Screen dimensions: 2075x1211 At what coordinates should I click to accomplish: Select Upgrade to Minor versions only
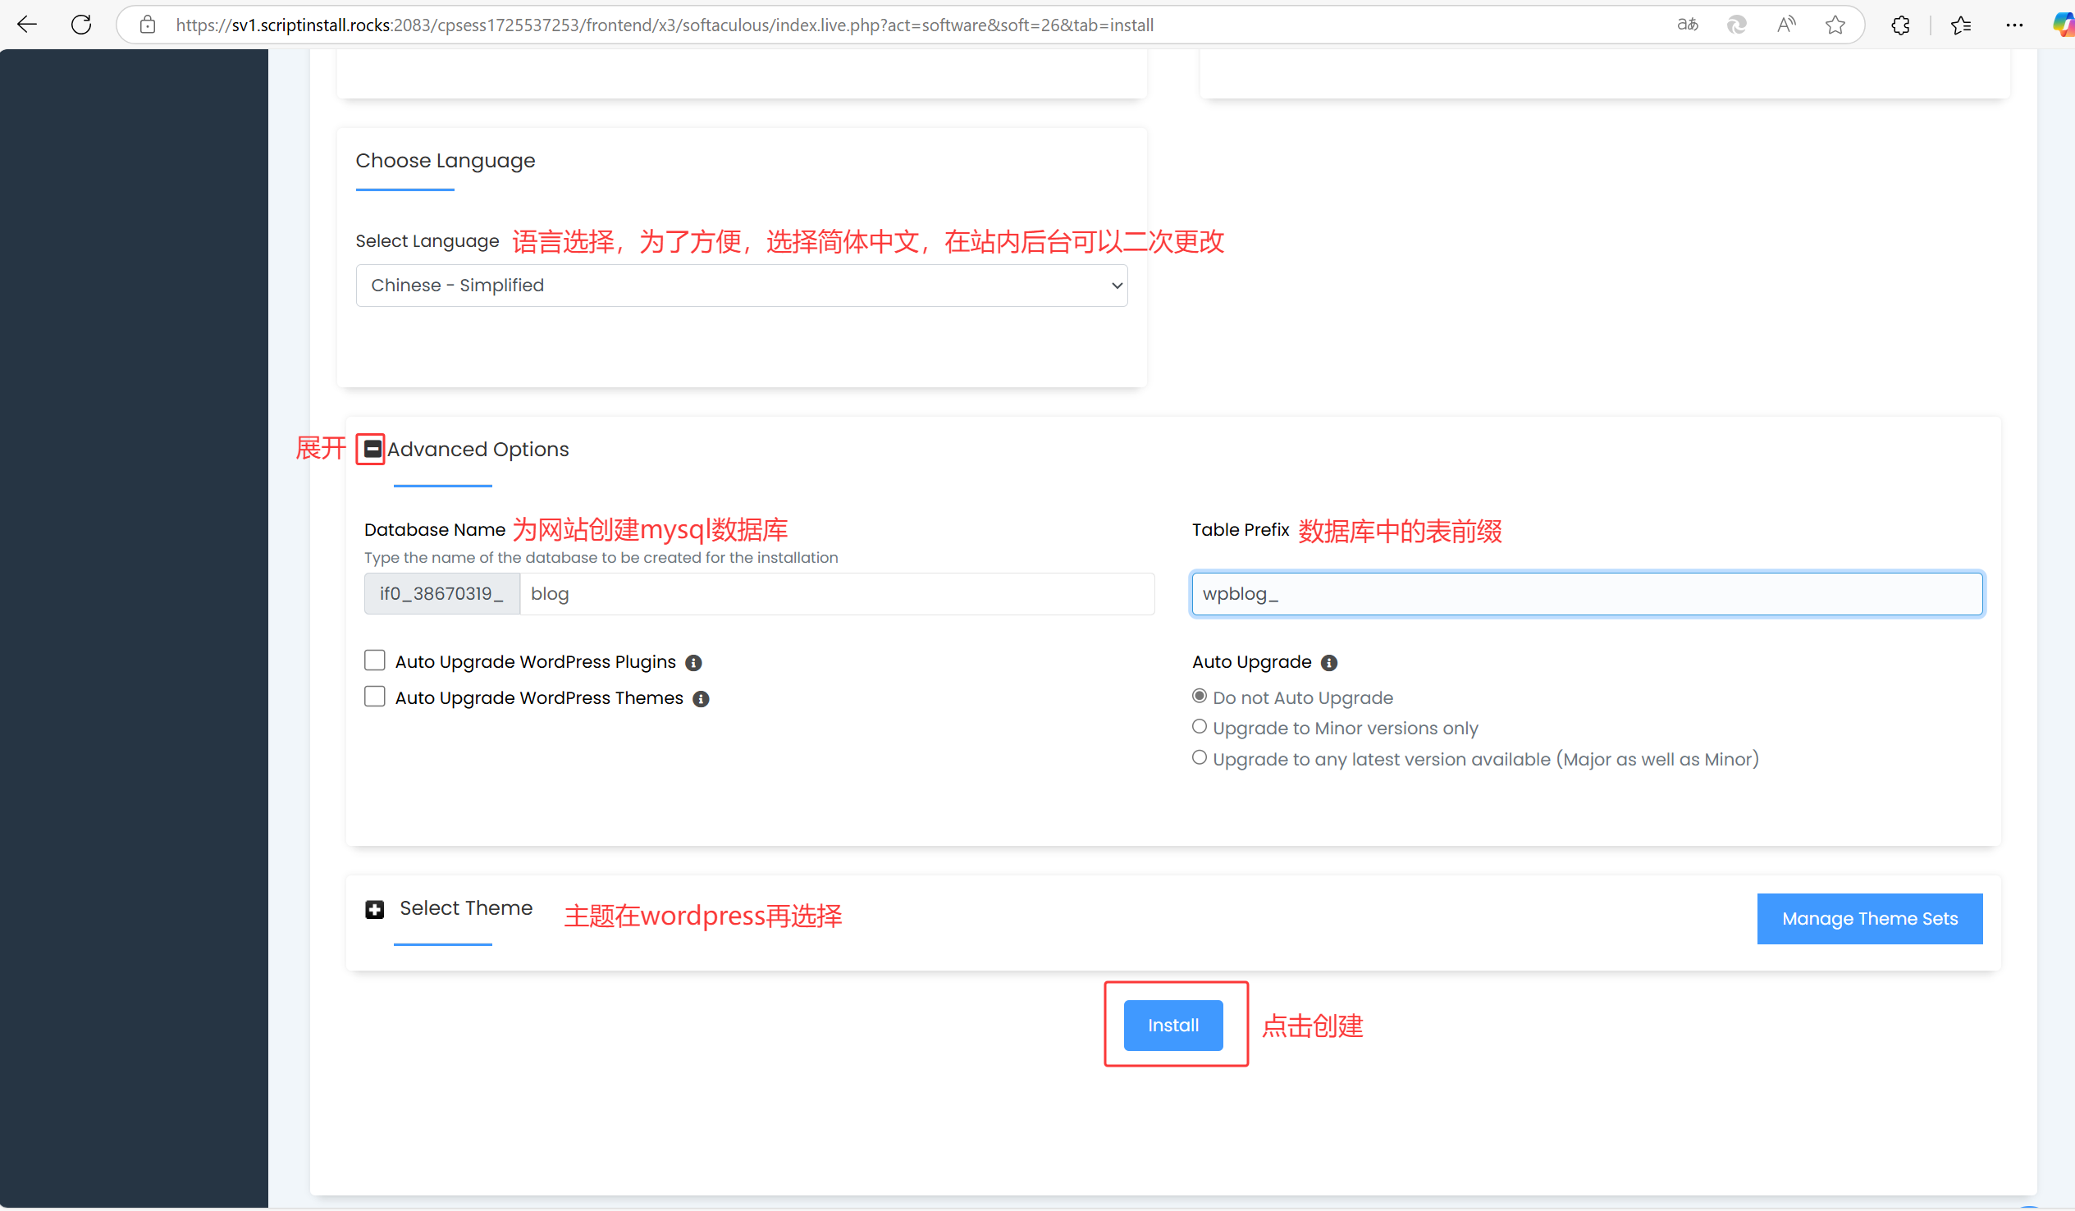click(x=1199, y=727)
